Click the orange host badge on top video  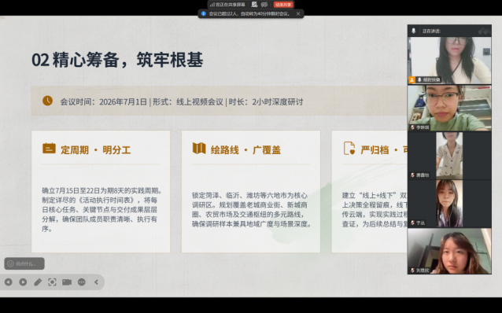pos(412,79)
